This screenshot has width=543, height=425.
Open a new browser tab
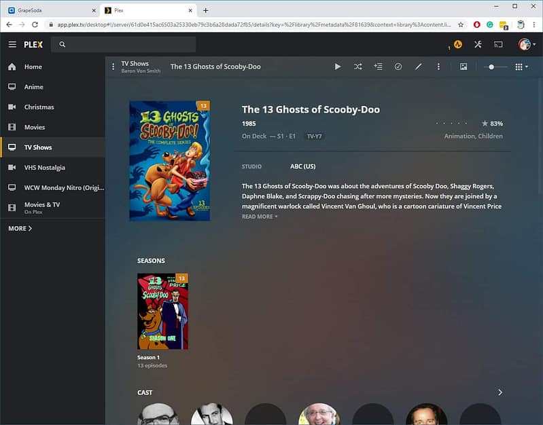(205, 10)
